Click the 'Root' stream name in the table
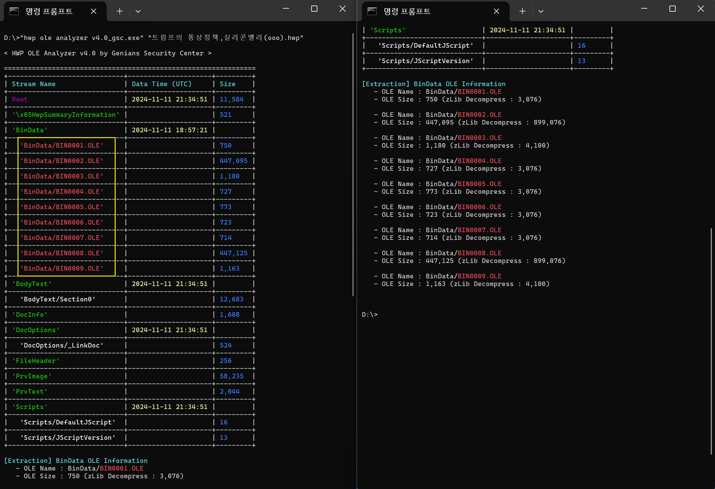The width and height of the screenshot is (715, 489). (x=20, y=99)
